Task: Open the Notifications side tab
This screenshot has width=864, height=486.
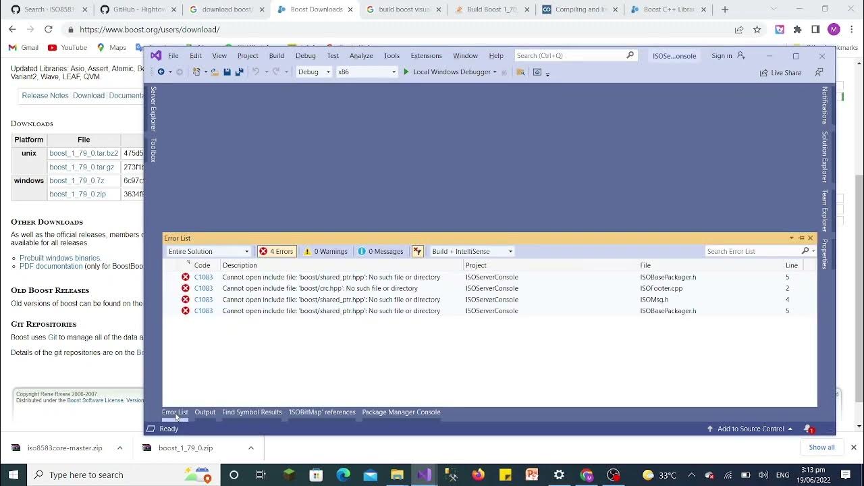Action: [824, 105]
